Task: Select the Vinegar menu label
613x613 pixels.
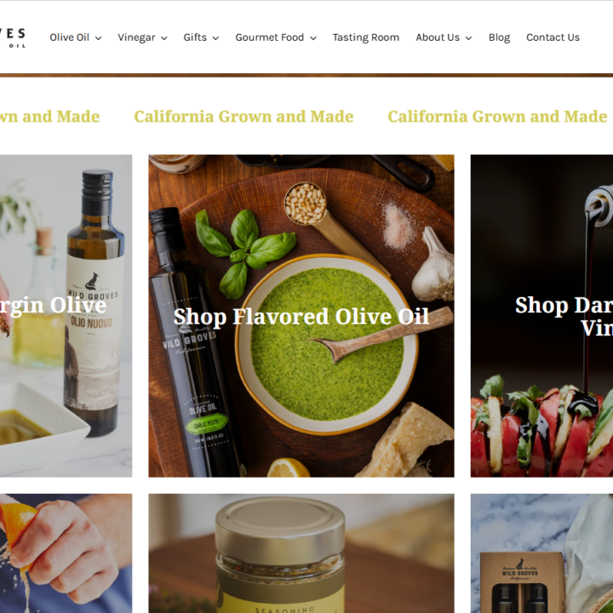Action: pos(136,37)
